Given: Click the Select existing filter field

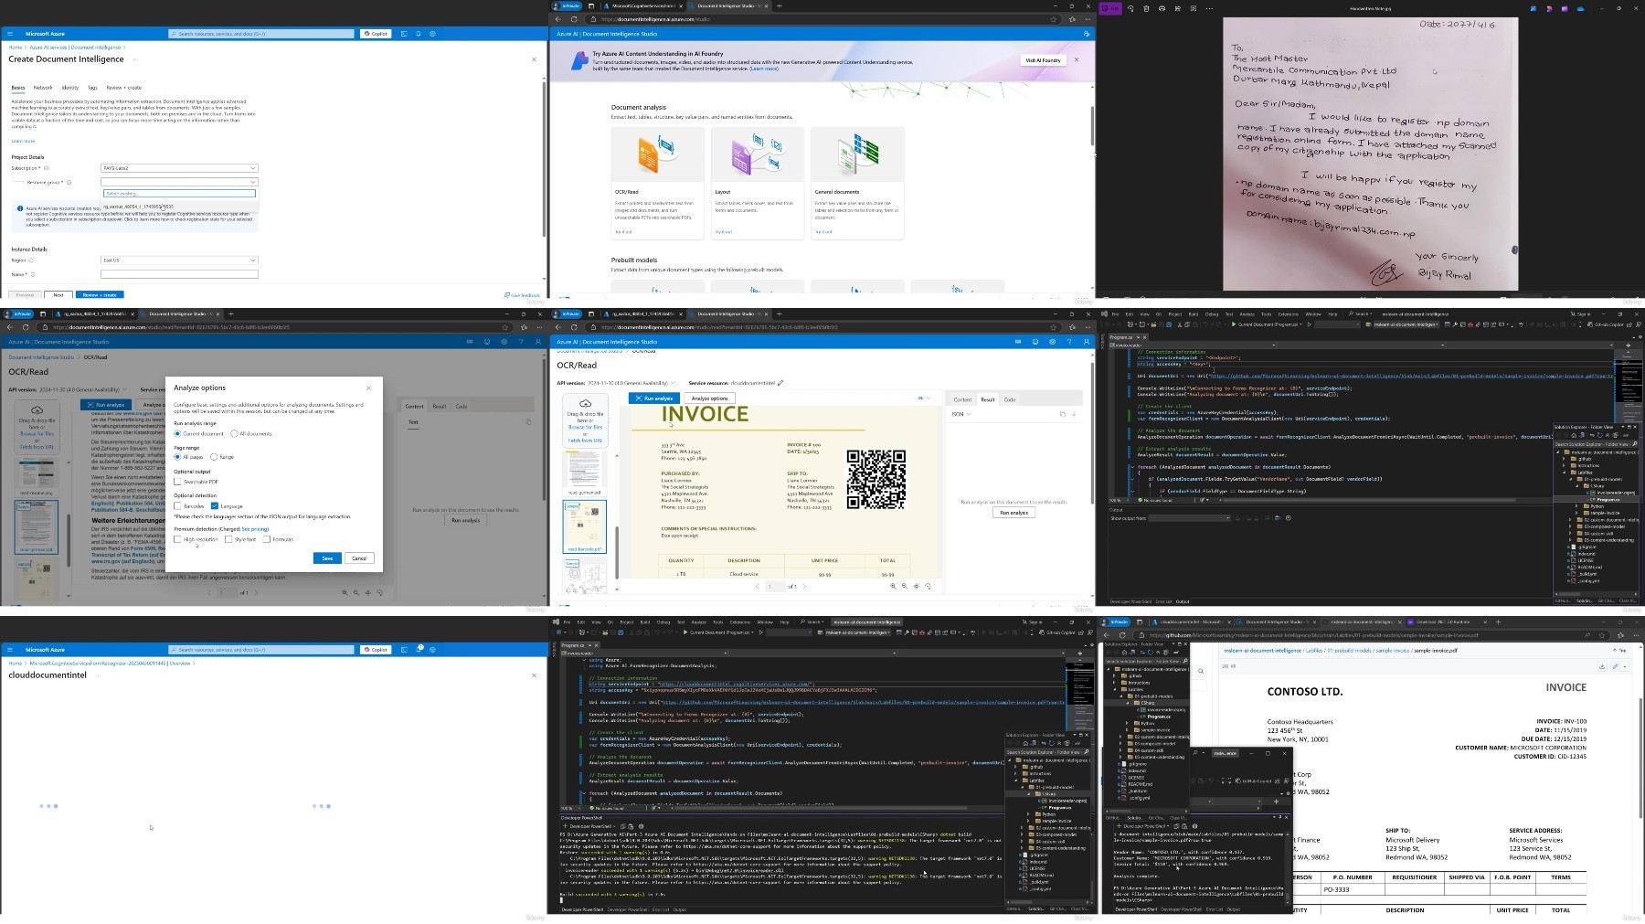Looking at the screenshot, I should 179,194.
